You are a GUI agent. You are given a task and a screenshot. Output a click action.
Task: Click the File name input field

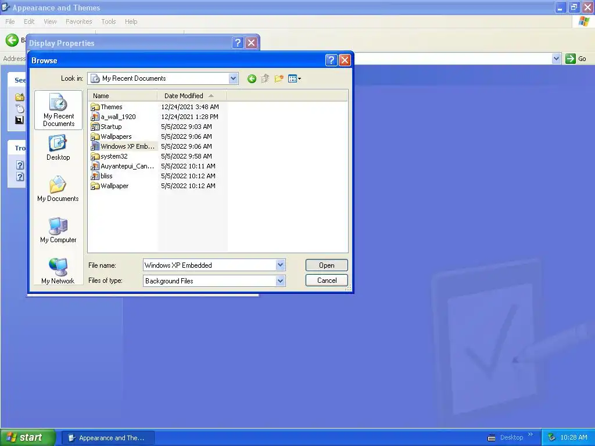(209, 265)
